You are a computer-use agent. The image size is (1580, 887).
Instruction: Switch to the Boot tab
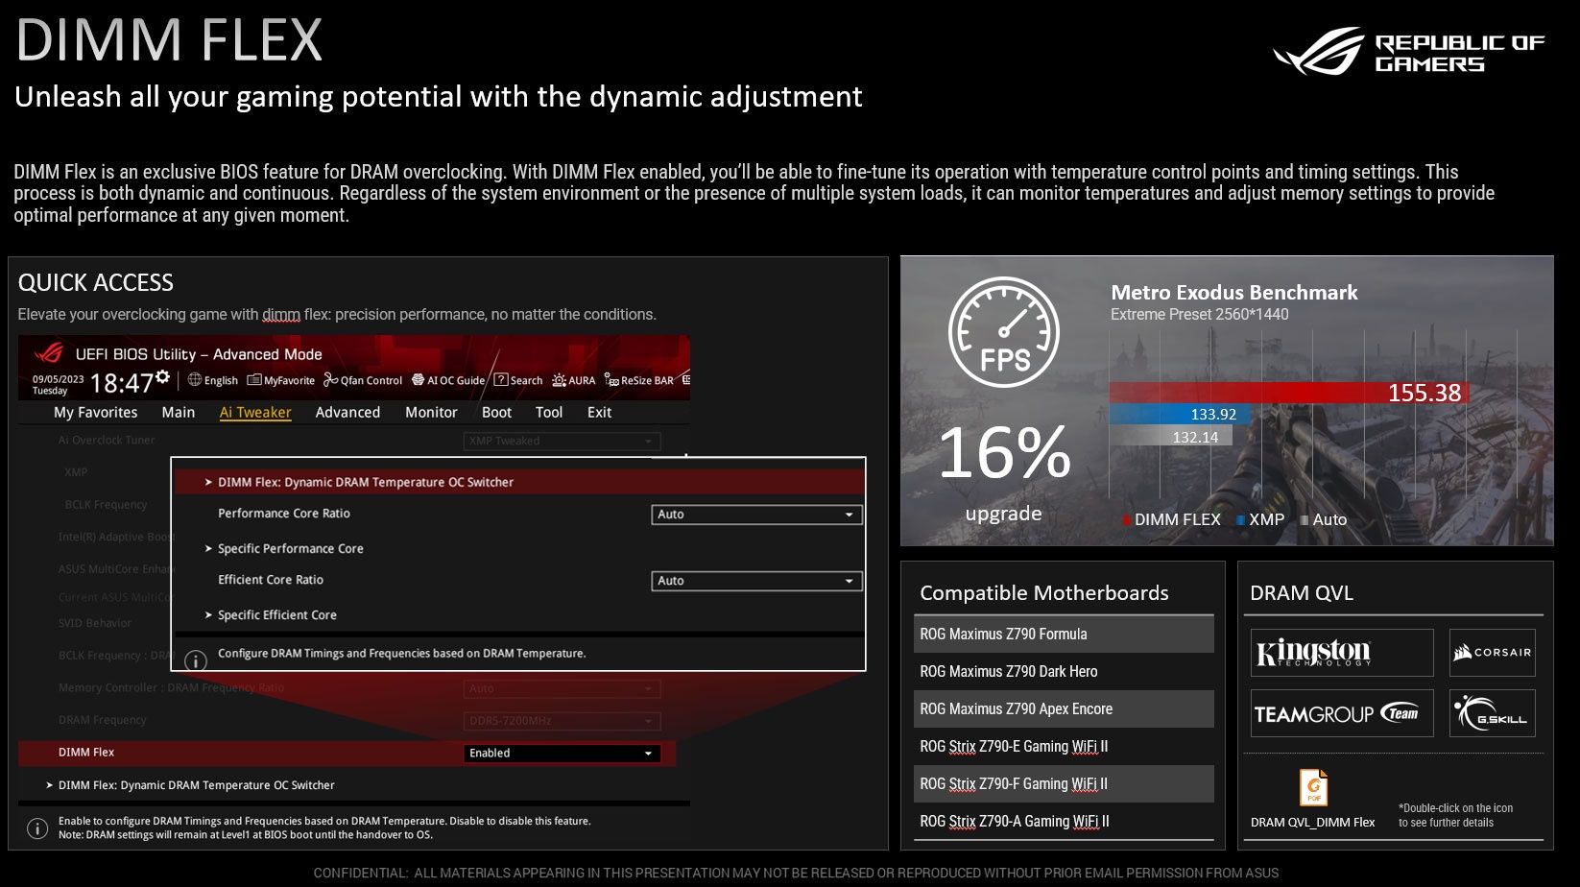tap(496, 412)
